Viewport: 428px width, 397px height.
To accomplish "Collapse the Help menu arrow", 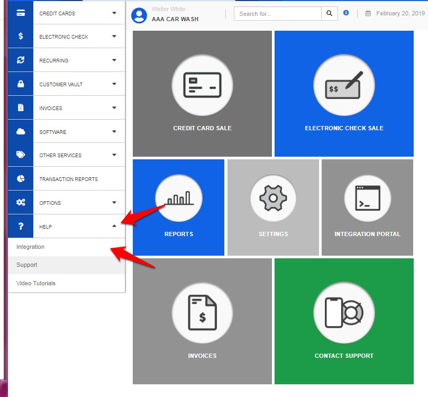I will 114,226.
